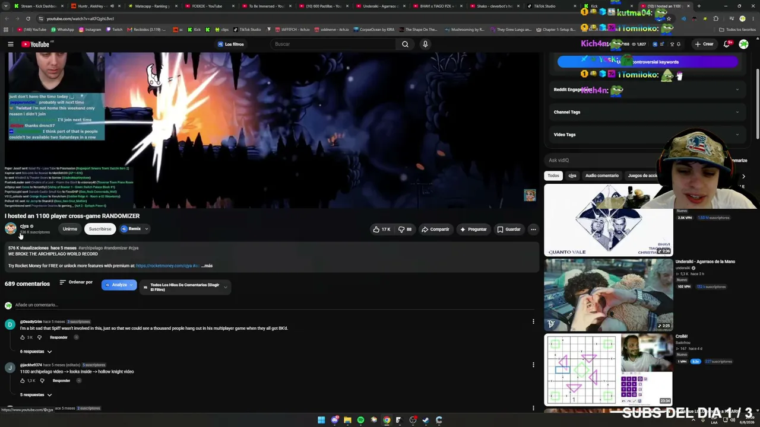Open the YouTube guide hamburger menu
760x427 pixels.
click(11, 44)
